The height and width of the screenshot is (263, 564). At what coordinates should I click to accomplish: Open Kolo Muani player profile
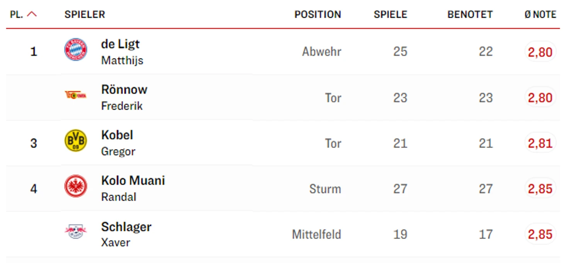tap(133, 180)
